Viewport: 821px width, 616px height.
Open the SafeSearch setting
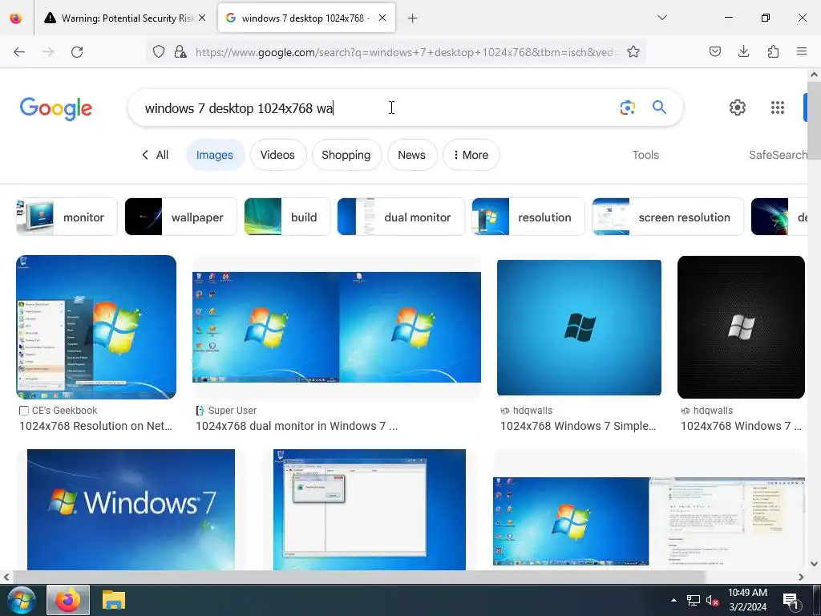(778, 155)
